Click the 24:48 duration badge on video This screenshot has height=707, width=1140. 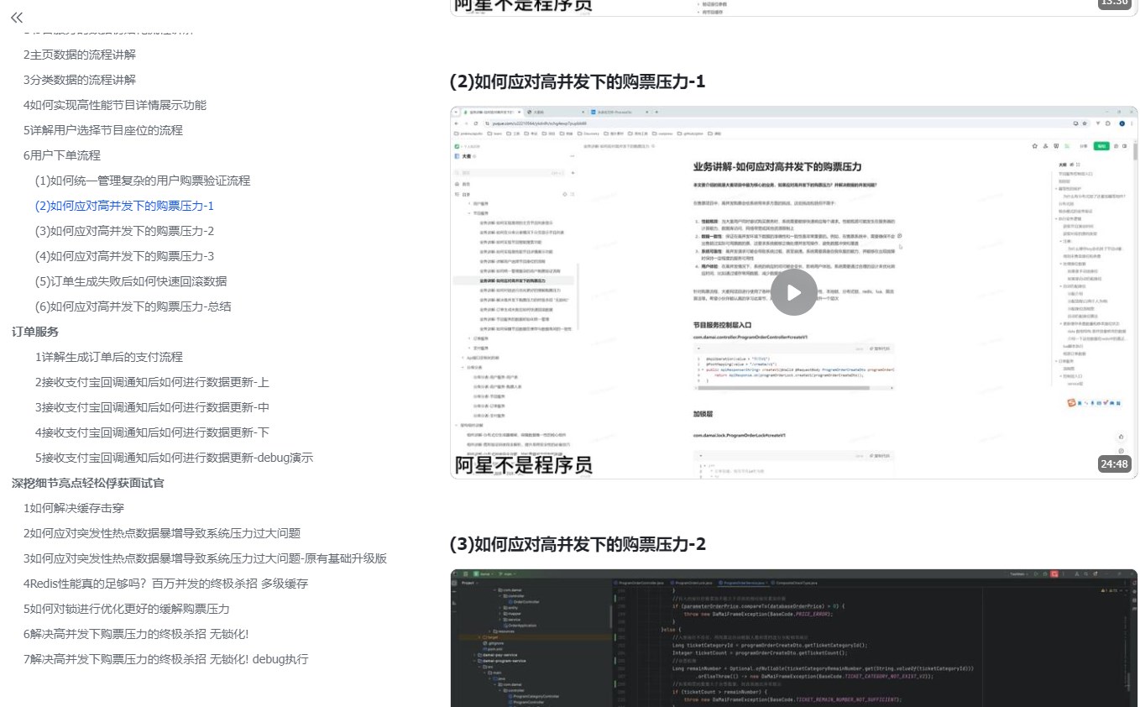point(1114,463)
